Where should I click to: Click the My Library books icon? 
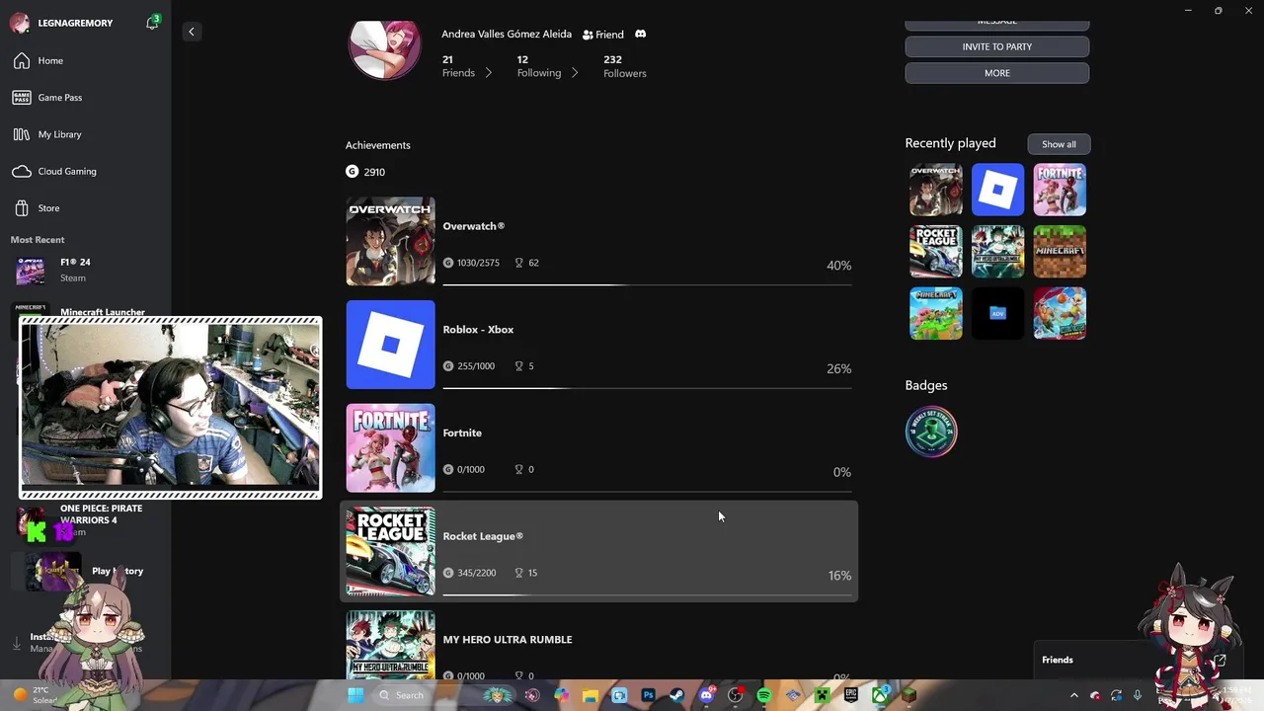(x=22, y=134)
